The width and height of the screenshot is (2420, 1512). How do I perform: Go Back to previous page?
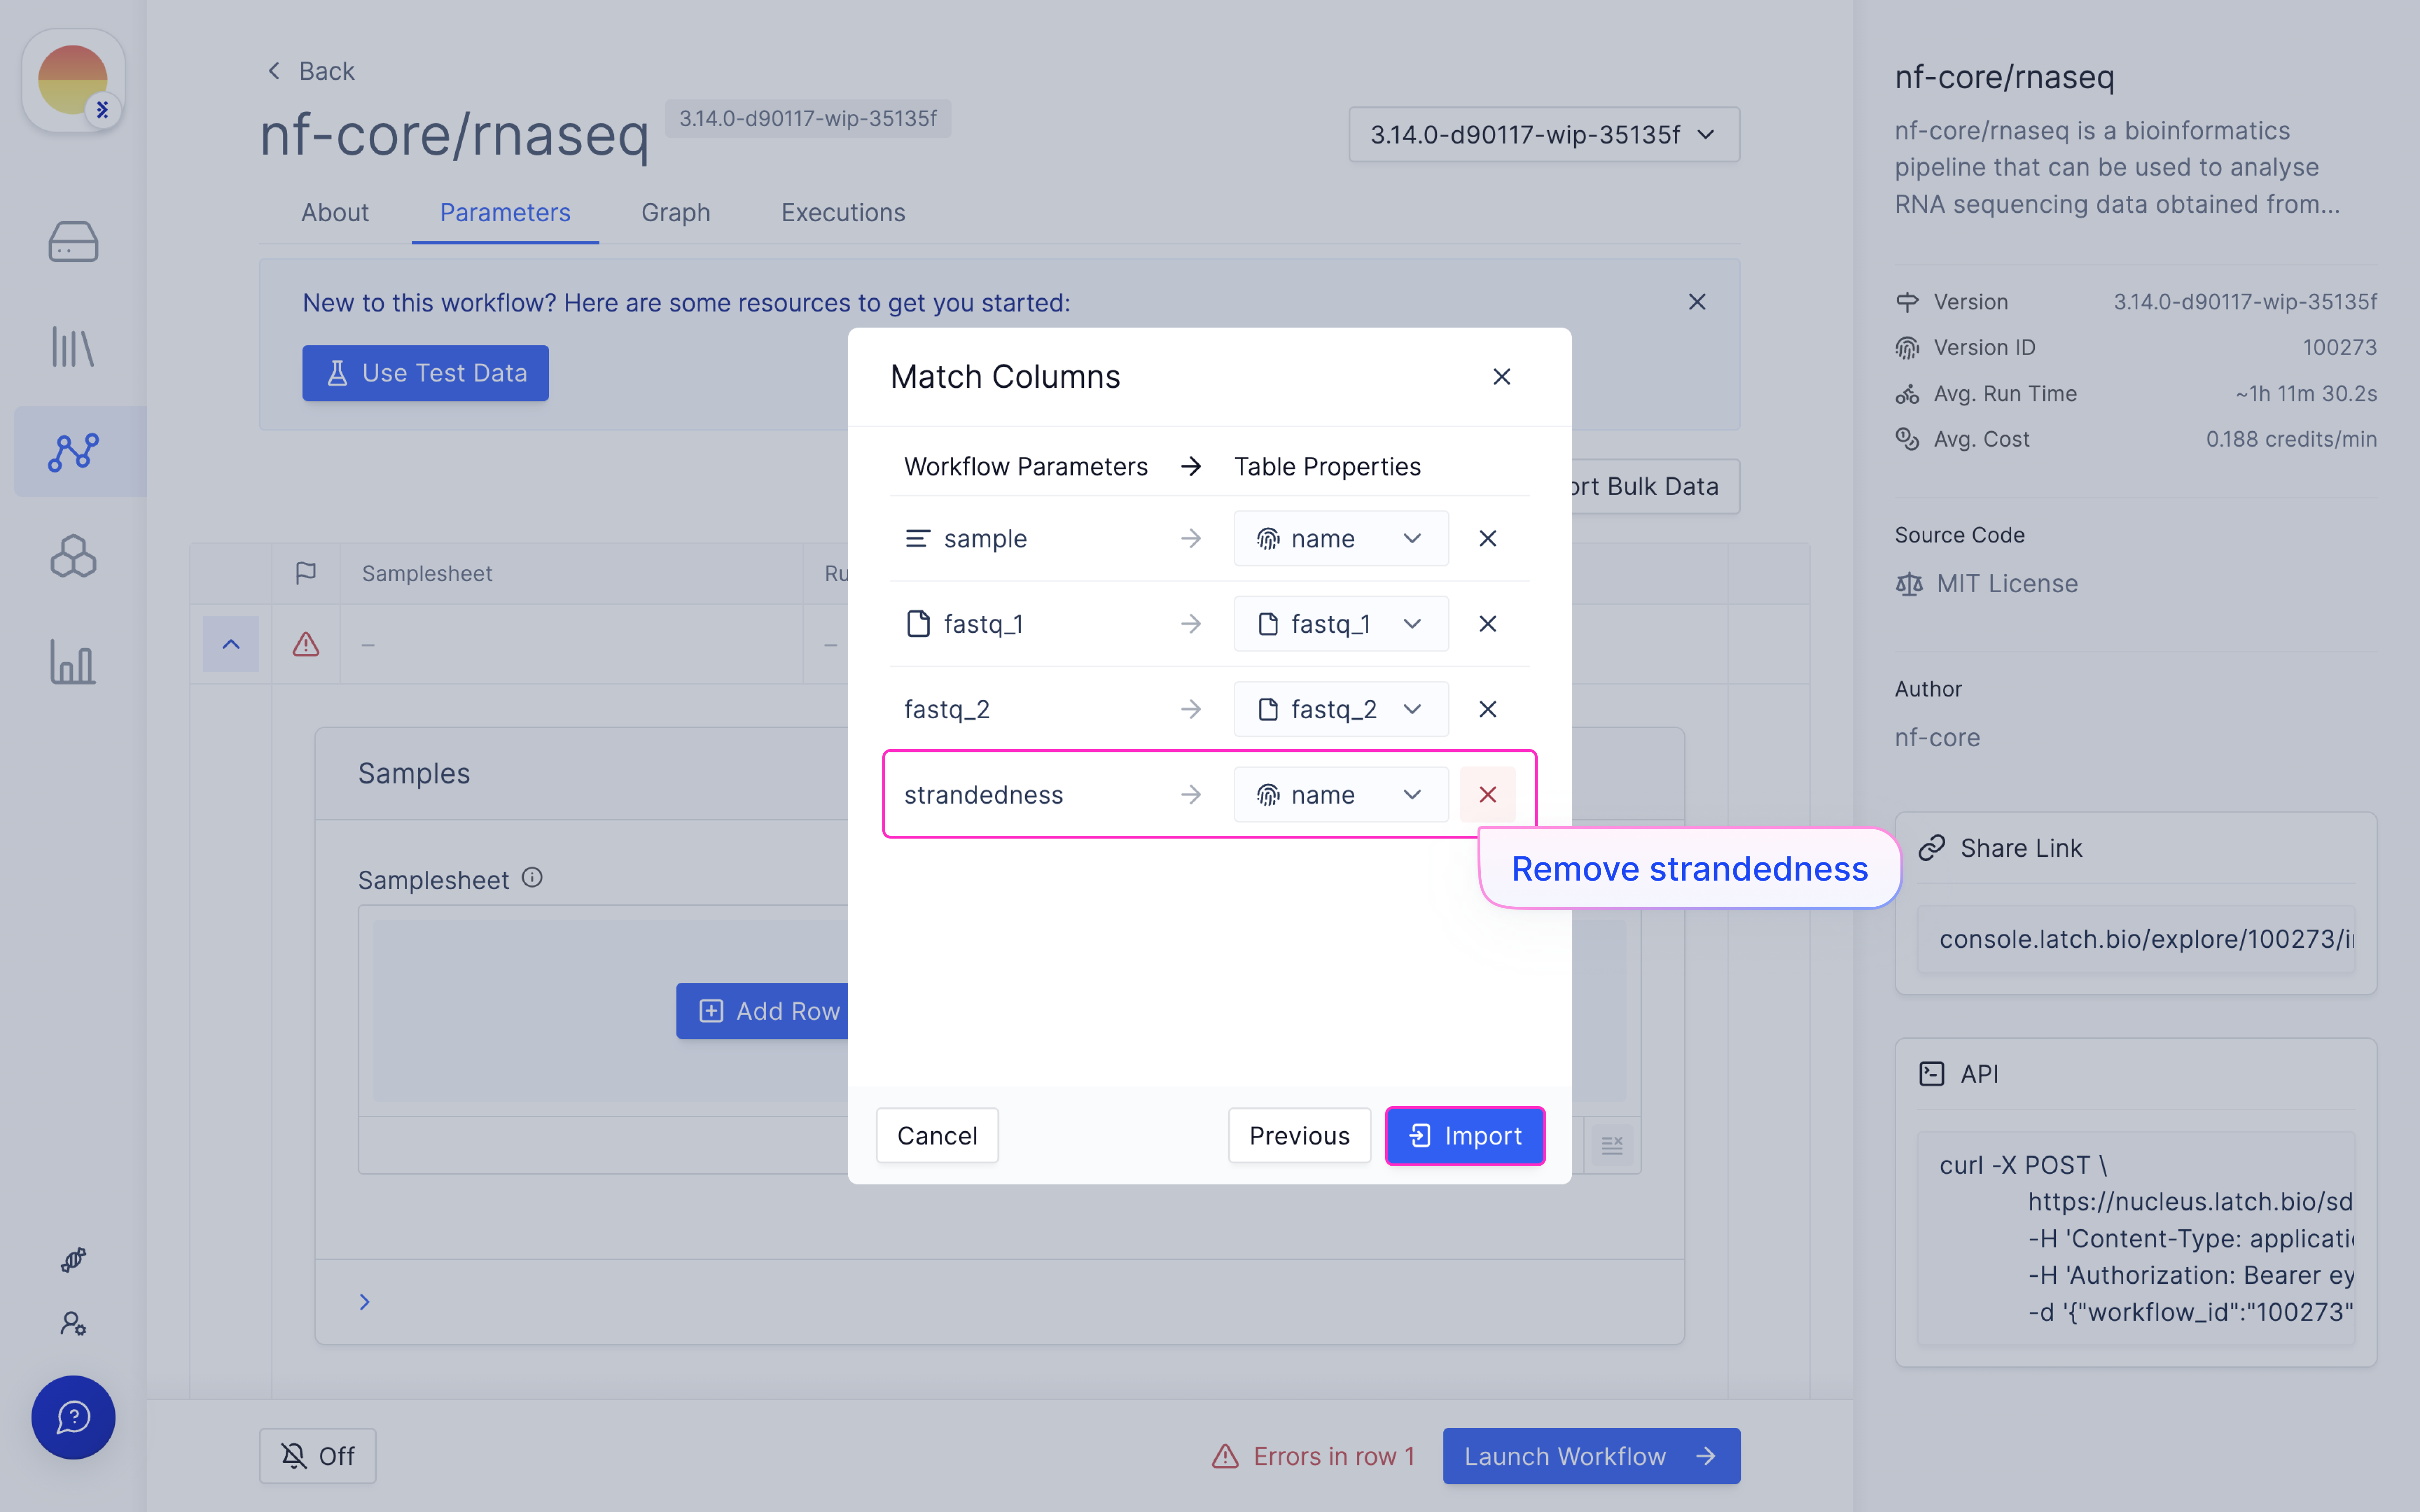tap(311, 71)
